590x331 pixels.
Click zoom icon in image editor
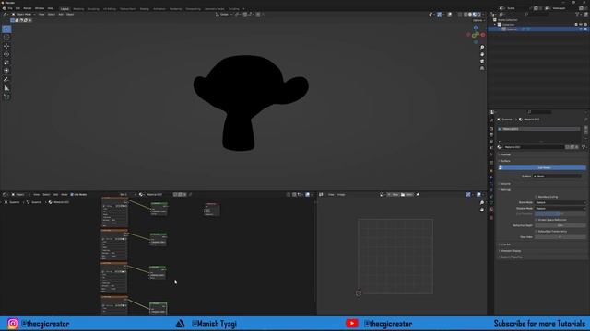point(482,203)
